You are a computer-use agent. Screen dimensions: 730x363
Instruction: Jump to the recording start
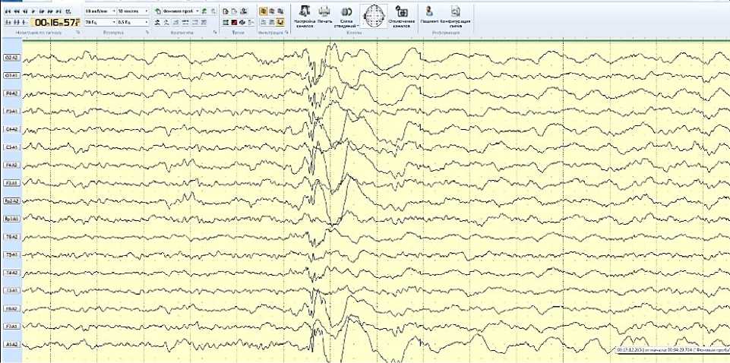click(8, 12)
